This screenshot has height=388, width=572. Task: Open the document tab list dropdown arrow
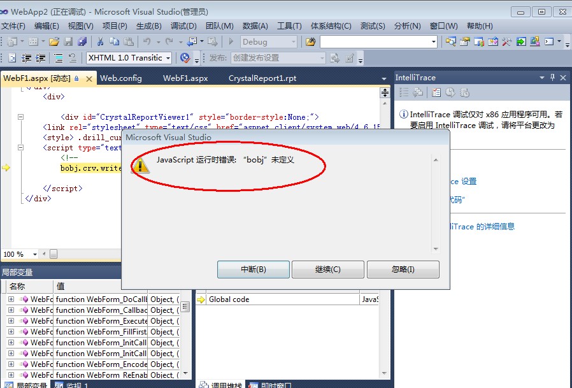click(x=383, y=78)
